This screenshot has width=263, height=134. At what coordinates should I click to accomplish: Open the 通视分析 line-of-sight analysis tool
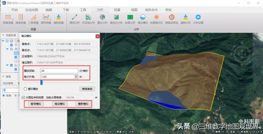tap(75, 19)
